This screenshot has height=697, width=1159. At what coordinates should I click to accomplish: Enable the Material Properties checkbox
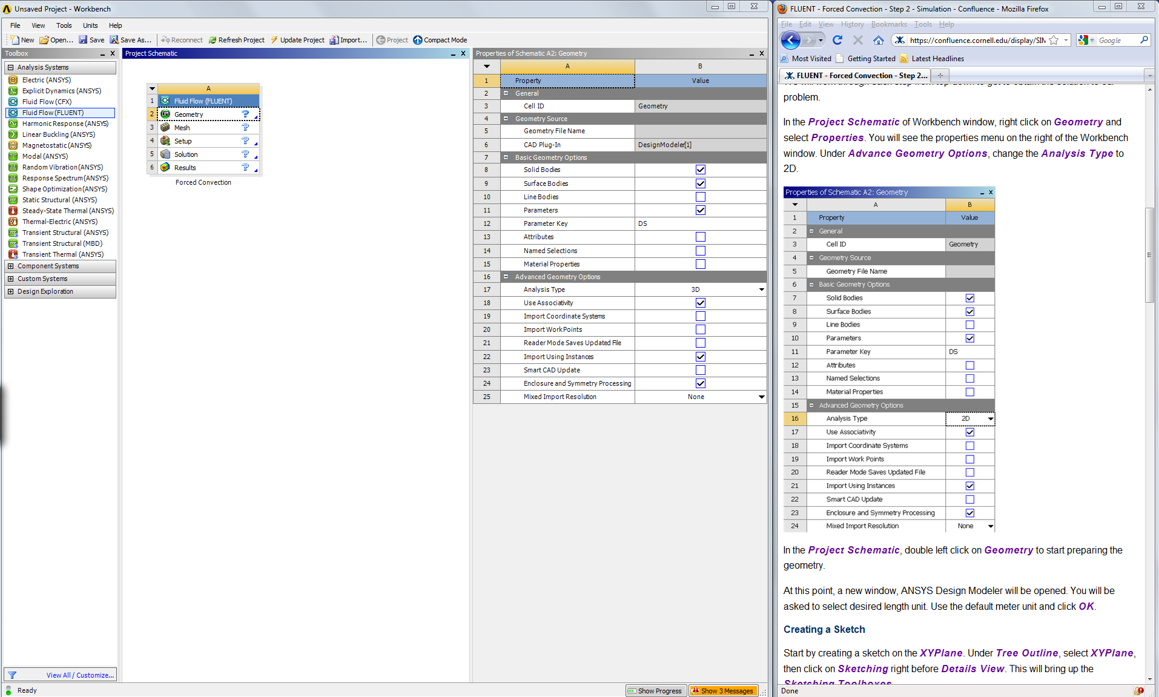pos(701,264)
